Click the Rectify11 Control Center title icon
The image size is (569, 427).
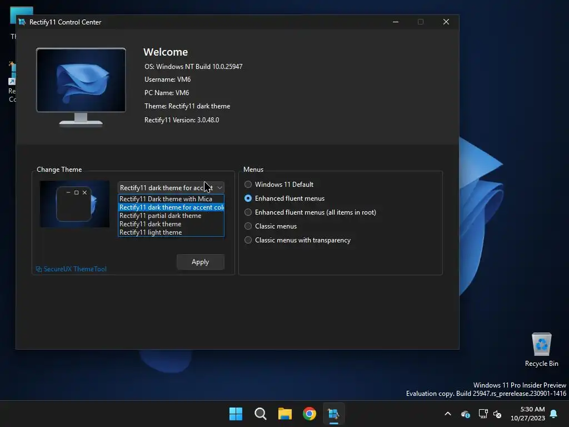[22, 22]
